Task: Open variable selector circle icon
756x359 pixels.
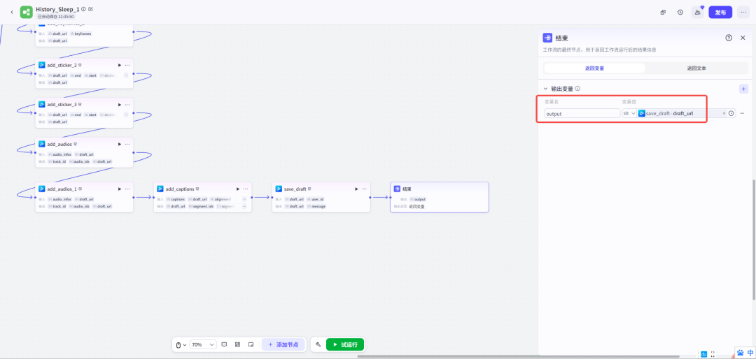Action: tap(731, 114)
